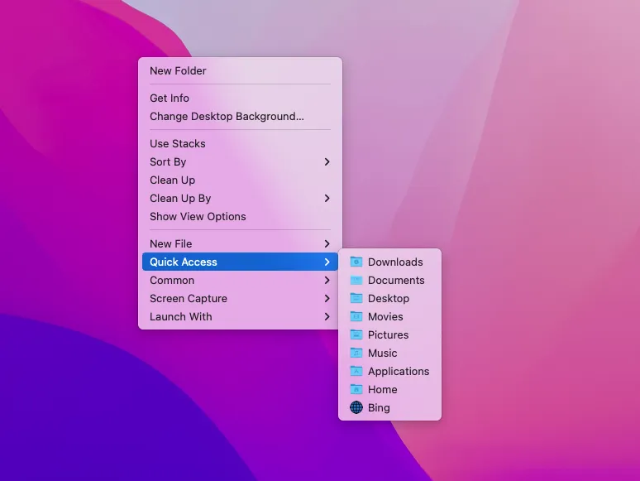This screenshot has width=640, height=481.
Task: Open the Screen Capture submenu
Action: pos(189,298)
